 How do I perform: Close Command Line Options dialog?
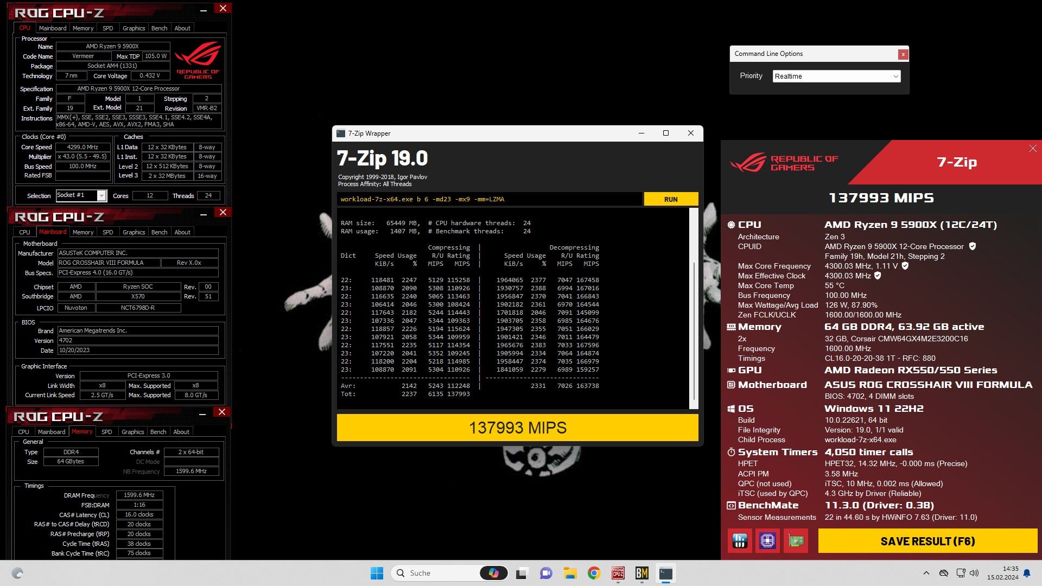pyautogui.click(x=903, y=54)
